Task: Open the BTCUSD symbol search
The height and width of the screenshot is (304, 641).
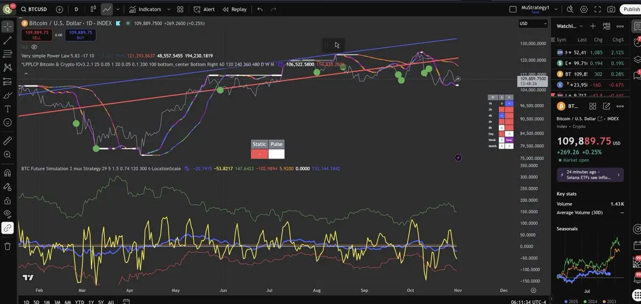Action: [34, 9]
